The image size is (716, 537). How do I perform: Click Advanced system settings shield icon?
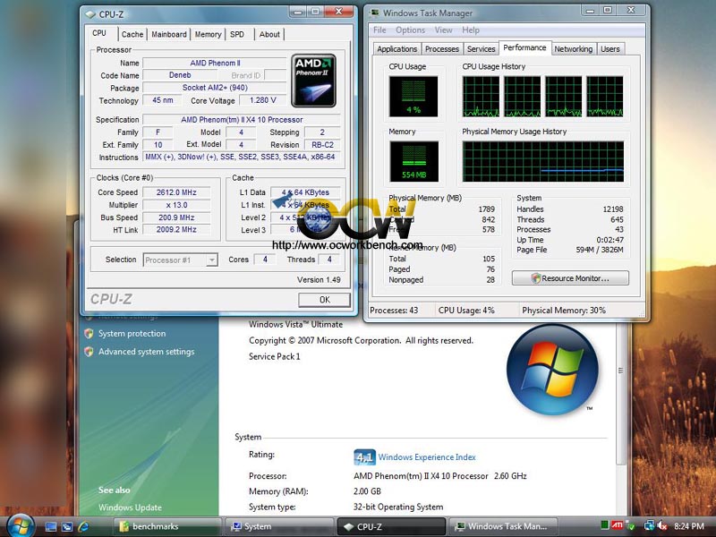coord(89,352)
